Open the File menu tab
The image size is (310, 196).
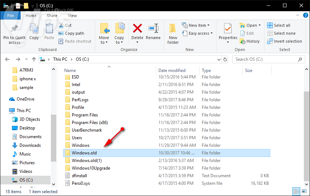[x=10, y=16]
